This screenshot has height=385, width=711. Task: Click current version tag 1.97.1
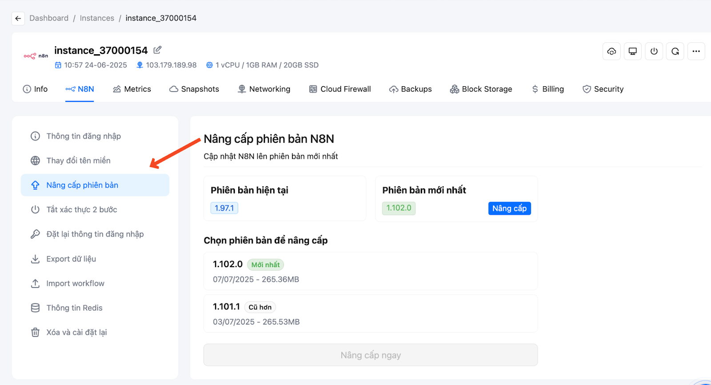tap(224, 208)
